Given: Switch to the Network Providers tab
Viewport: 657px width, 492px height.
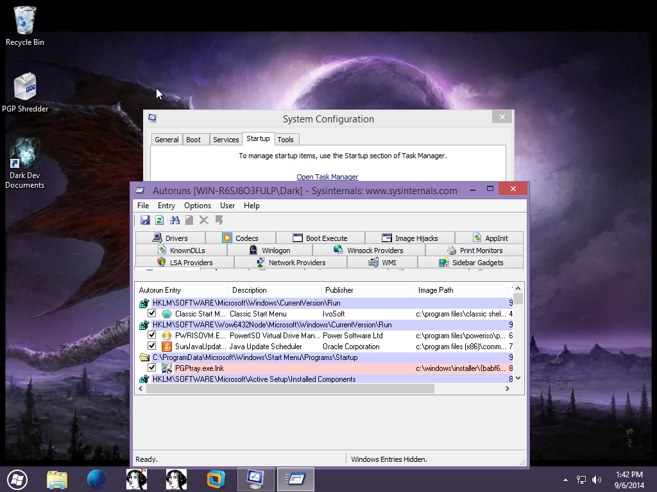Looking at the screenshot, I should (x=291, y=262).
